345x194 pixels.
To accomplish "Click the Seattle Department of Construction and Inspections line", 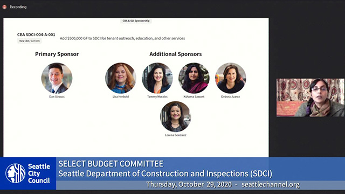I will coord(165,174).
